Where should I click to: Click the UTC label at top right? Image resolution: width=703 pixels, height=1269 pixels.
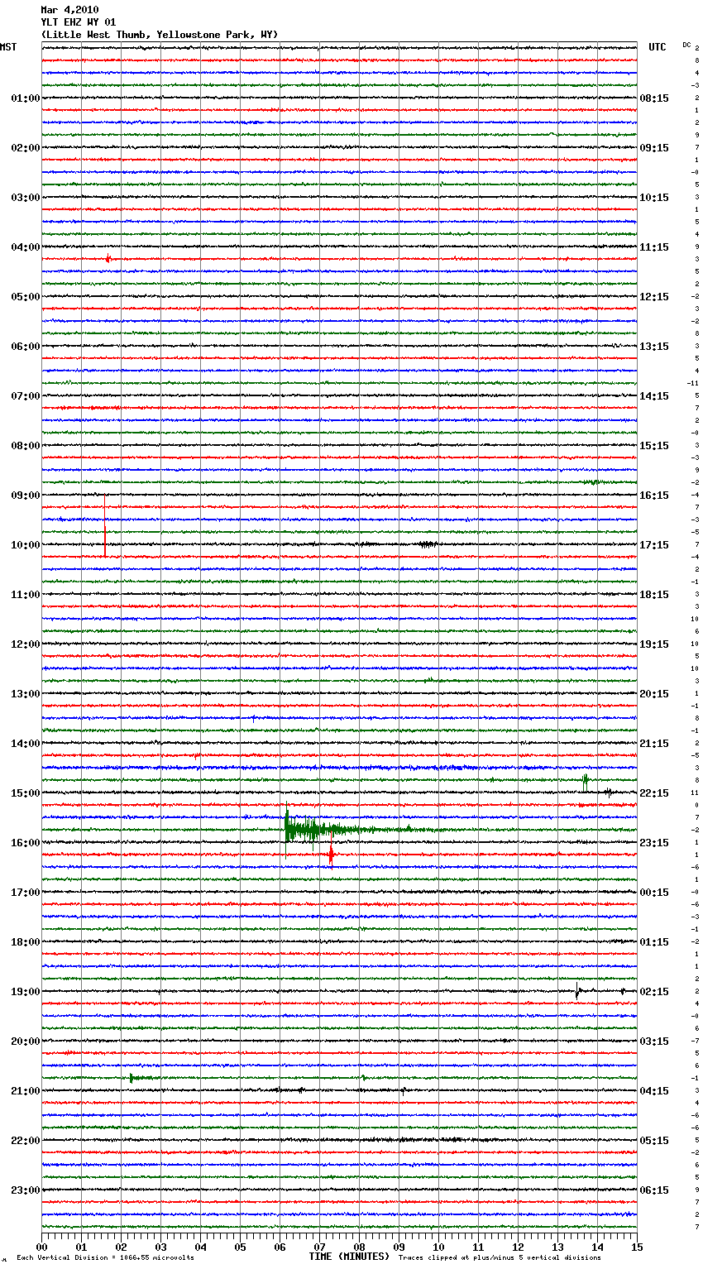pyautogui.click(x=657, y=47)
